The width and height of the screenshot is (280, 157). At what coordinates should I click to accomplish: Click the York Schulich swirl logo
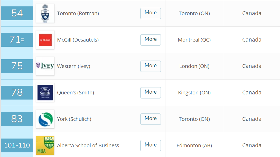click(45, 119)
